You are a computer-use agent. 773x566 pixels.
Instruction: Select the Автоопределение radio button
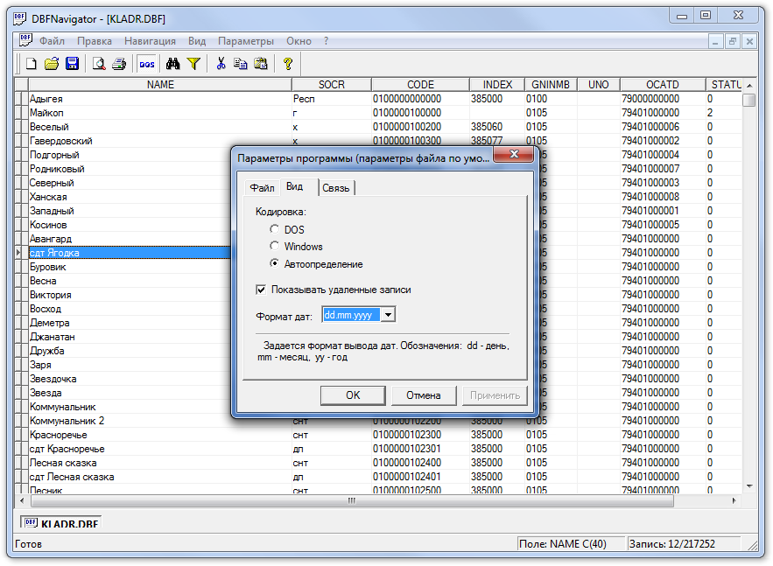coord(275,263)
